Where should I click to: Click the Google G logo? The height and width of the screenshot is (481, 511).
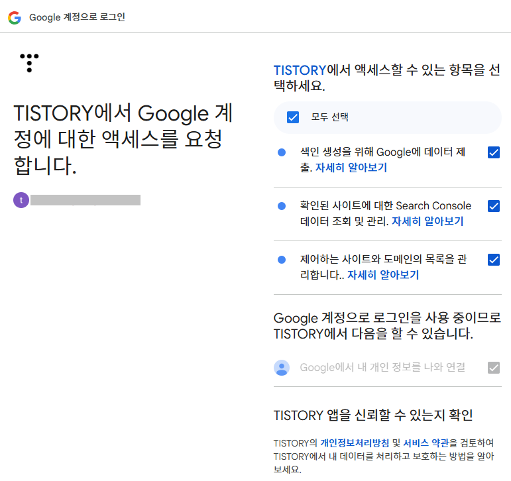click(15, 18)
